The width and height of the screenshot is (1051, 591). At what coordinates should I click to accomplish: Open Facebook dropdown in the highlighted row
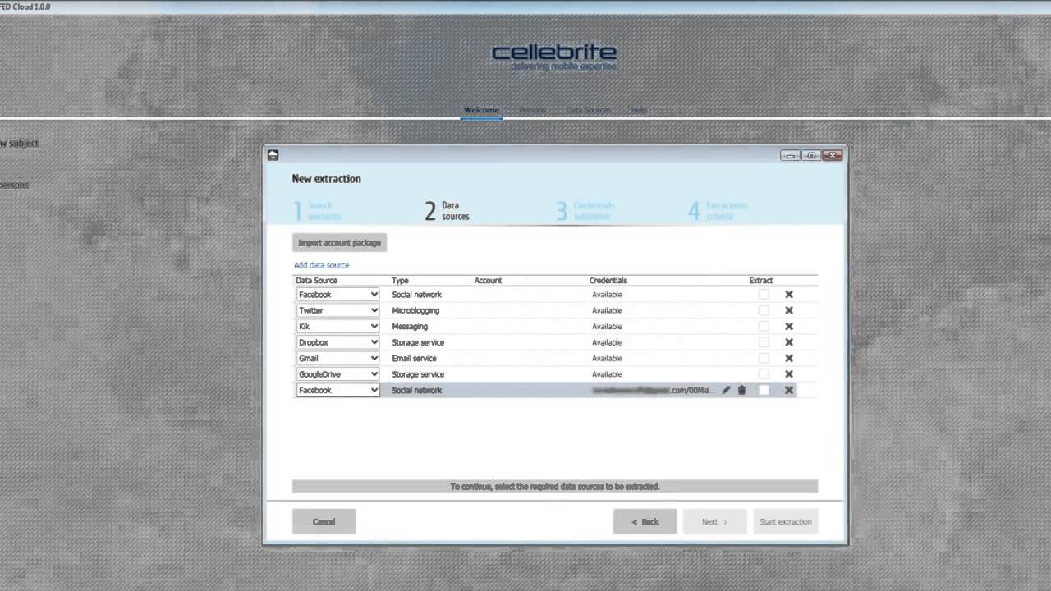point(337,390)
